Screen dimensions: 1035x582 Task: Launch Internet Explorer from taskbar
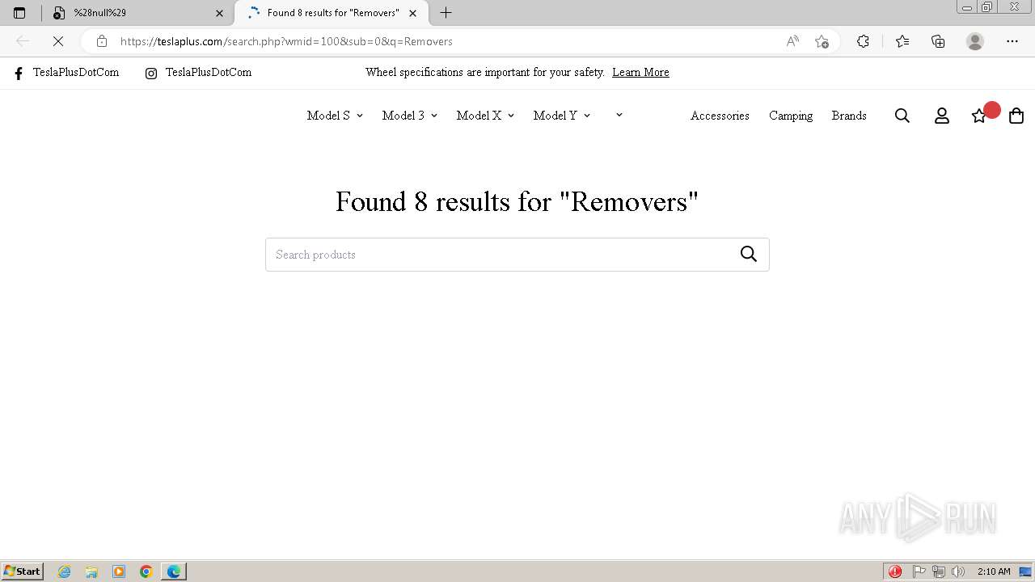64,571
